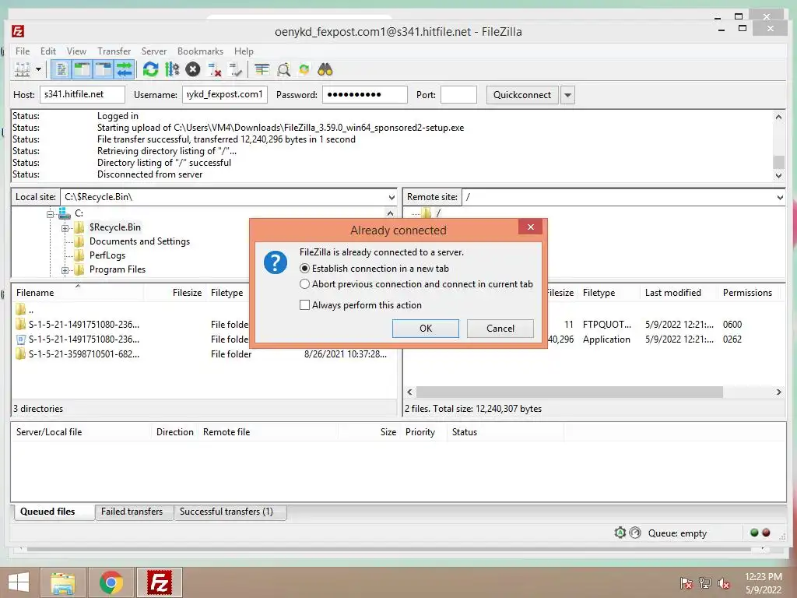Open the Site Manager dropdown arrow

point(38,69)
